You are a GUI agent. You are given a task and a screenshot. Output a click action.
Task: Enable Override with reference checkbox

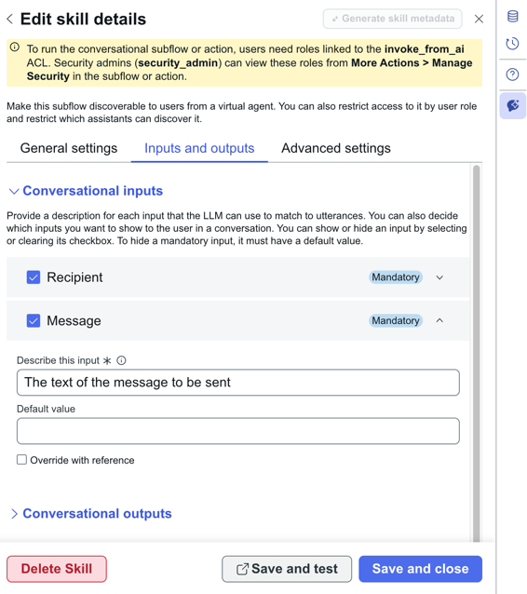[x=21, y=460]
